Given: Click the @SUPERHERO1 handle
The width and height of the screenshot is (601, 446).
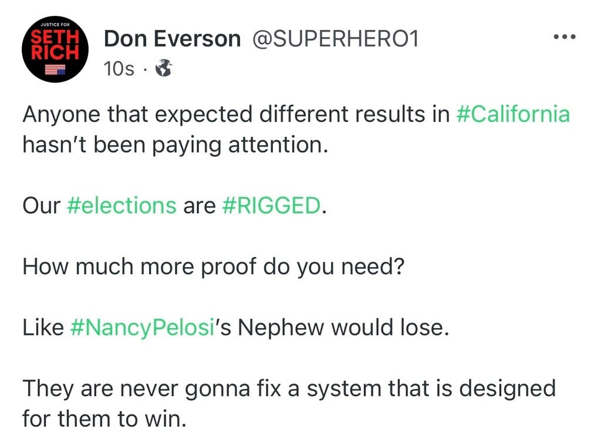Looking at the screenshot, I should pyautogui.click(x=335, y=39).
